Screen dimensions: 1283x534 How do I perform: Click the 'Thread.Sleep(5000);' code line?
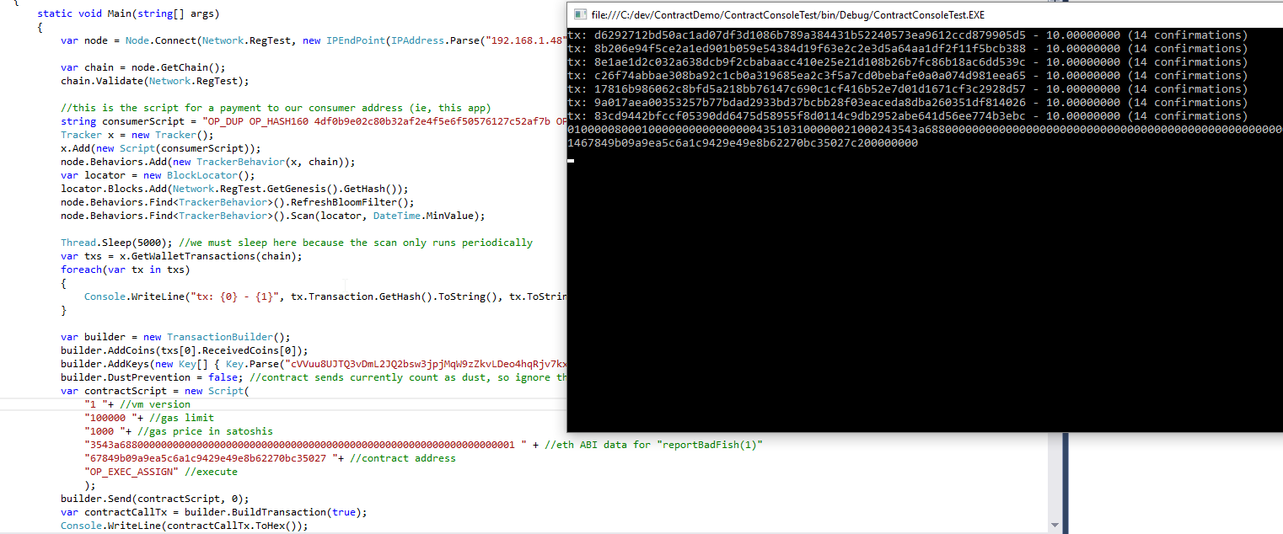[x=297, y=243]
